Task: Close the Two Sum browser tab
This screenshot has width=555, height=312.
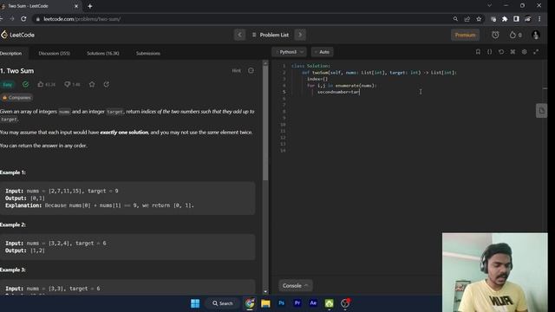Action: click(76, 6)
